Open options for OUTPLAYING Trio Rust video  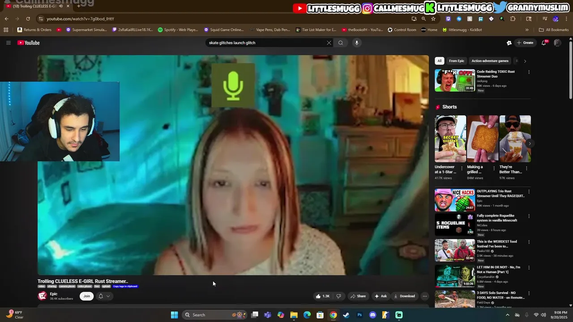point(529,191)
